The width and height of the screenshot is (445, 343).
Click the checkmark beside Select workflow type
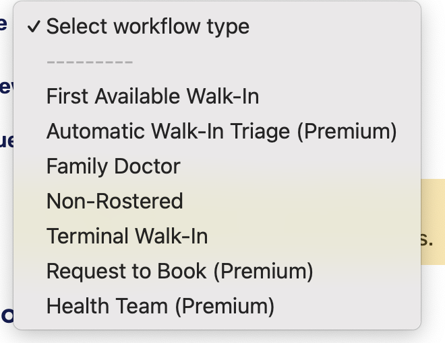point(34,27)
